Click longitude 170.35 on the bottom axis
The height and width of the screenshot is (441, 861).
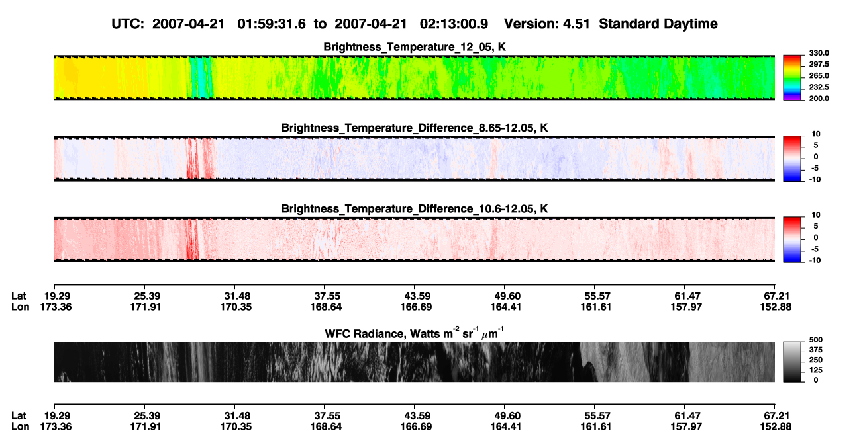point(237,427)
